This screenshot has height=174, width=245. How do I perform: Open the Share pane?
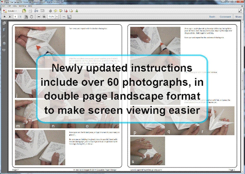(x=238, y=17)
